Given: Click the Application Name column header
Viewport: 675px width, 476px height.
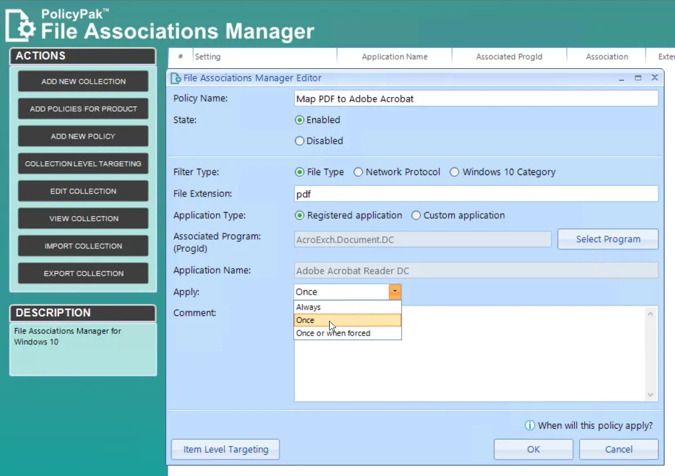Looking at the screenshot, I should [x=394, y=57].
